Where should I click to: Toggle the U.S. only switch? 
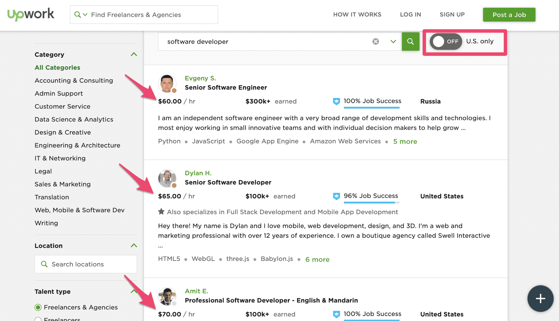(x=445, y=42)
